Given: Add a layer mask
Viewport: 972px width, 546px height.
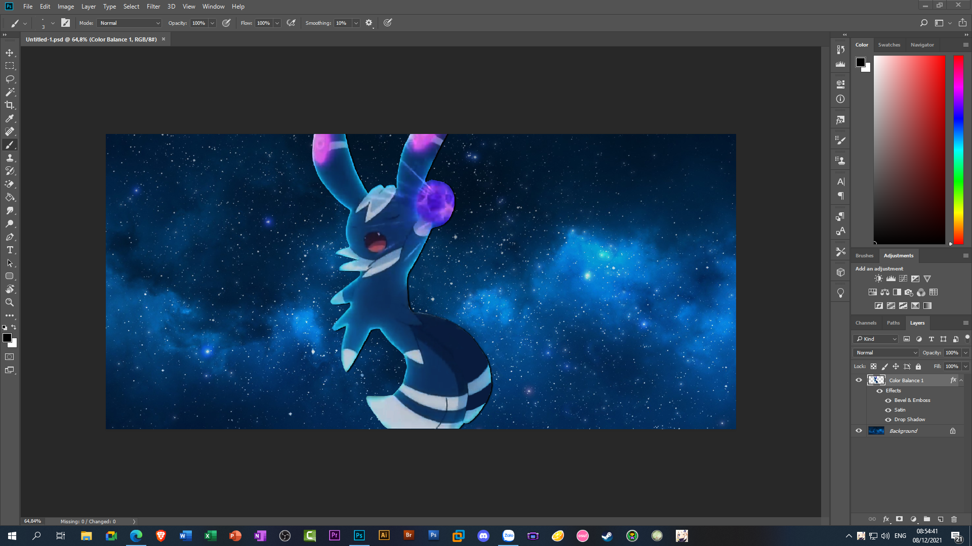Looking at the screenshot, I should click(899, 519).
